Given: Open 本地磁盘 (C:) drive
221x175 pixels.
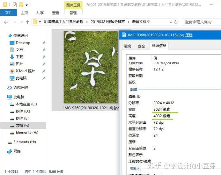Looking at the screenshot, I should point(26,104).
